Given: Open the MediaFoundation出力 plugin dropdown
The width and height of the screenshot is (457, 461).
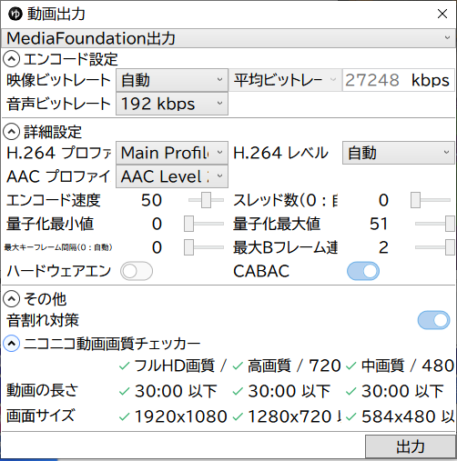Looking at the screenshot, I should (x=228, y=38).
